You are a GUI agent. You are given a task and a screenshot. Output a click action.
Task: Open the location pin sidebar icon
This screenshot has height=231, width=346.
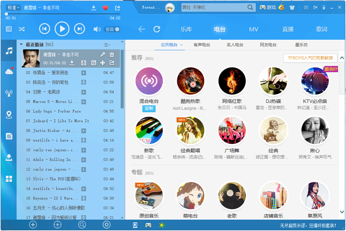coord(9,115)
